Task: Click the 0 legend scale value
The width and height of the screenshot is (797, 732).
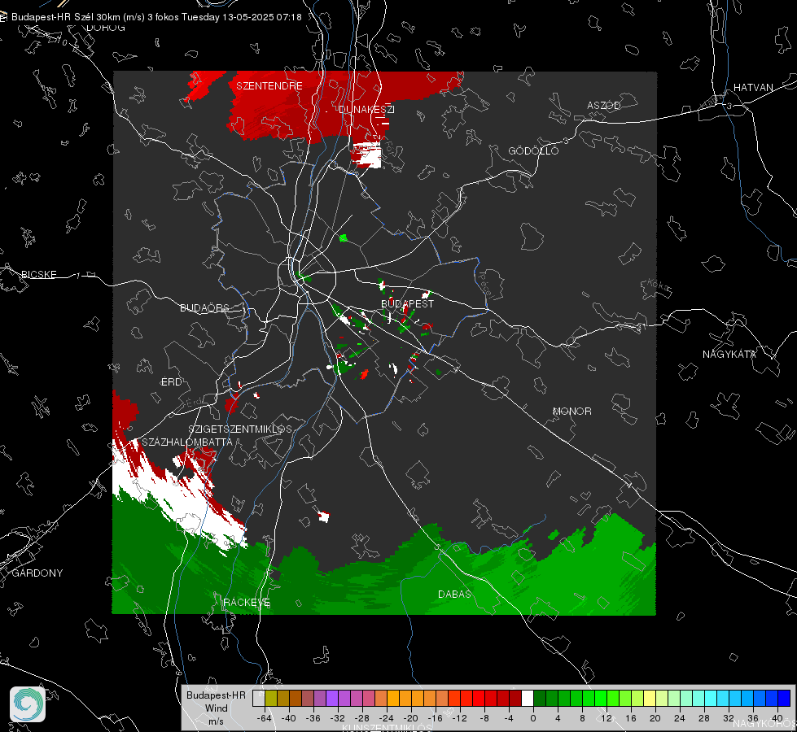Action: tap(533, 718)
